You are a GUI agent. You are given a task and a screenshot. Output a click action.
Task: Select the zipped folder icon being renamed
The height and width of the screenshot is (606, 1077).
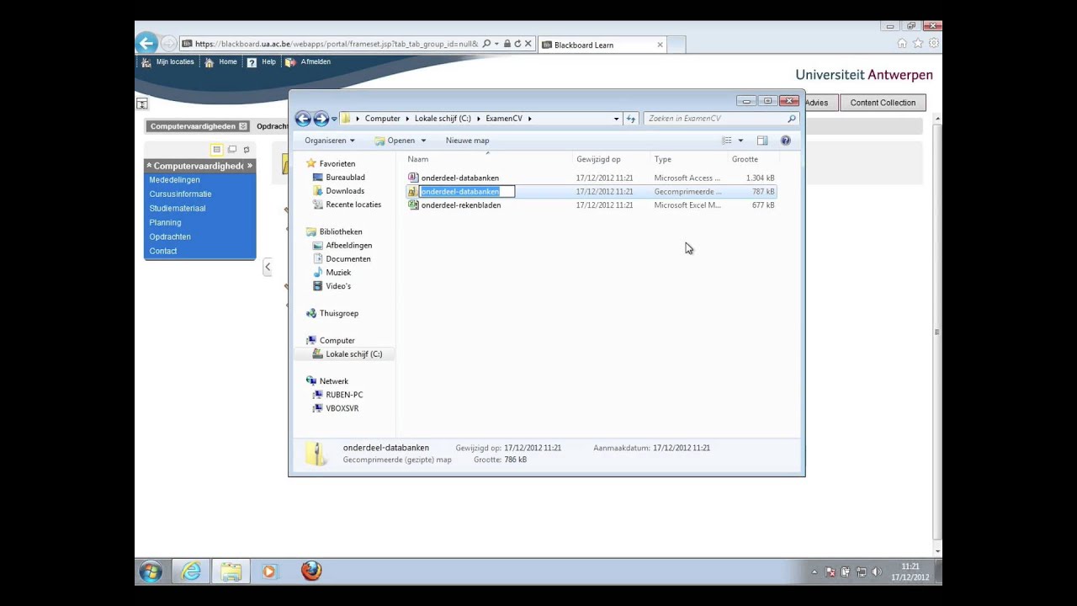(413, 191)
